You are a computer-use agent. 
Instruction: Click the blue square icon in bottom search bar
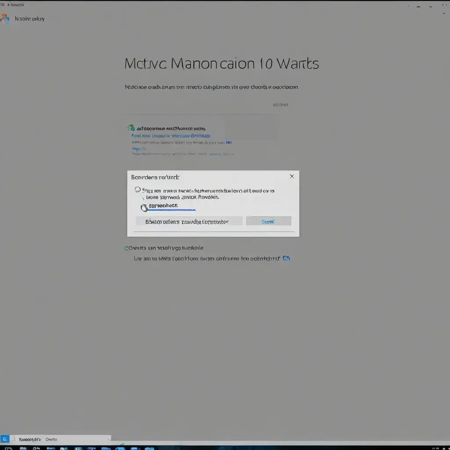[x=5, y=439]
